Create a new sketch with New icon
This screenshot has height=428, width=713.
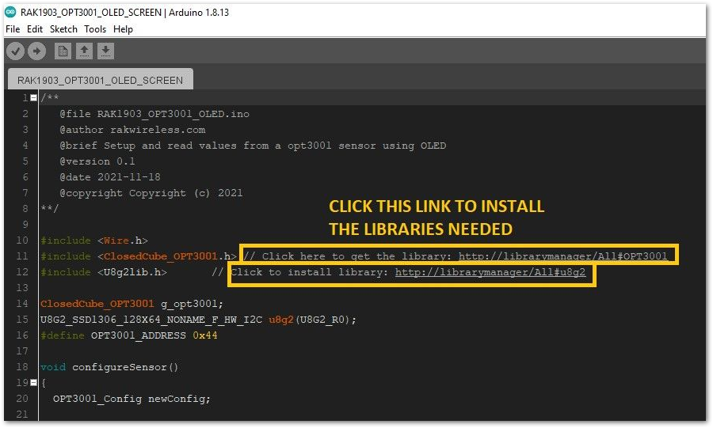tap(63, 51)
